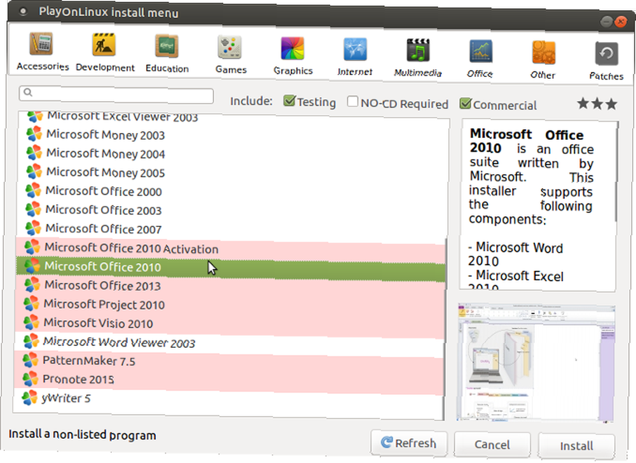Click the Install button

(576, 446)
